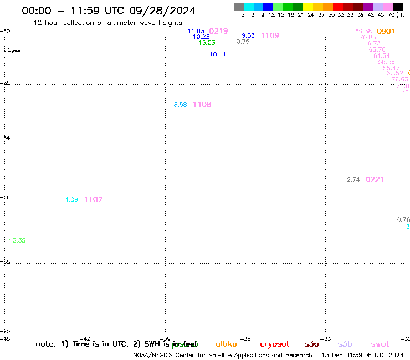The width and height of the screenshot is (410, 360).
Task: Click the pink 66.73 wave height
Action: [372, 43]
